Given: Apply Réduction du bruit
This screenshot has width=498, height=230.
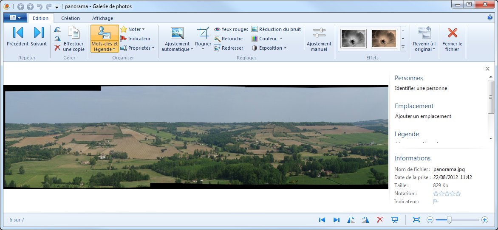Looking at the screenshot, I should [x=276, y=29].
